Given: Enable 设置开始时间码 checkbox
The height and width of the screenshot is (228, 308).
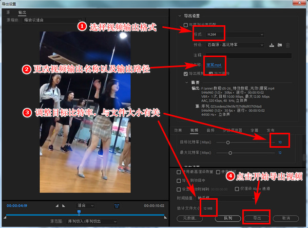Looking at the screenshot, I should pos(179,189).
